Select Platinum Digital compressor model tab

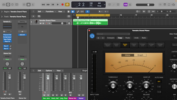click(108, 45)
